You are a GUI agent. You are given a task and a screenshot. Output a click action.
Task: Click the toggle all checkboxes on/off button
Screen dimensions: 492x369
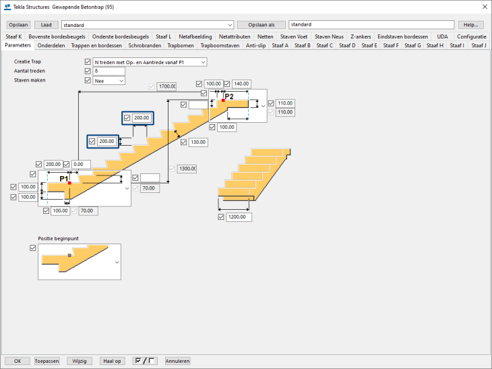pyautogui.click(x=145, y=361)
